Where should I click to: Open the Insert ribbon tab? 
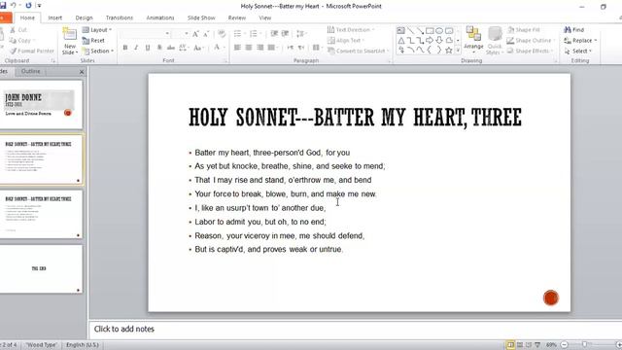55,17
